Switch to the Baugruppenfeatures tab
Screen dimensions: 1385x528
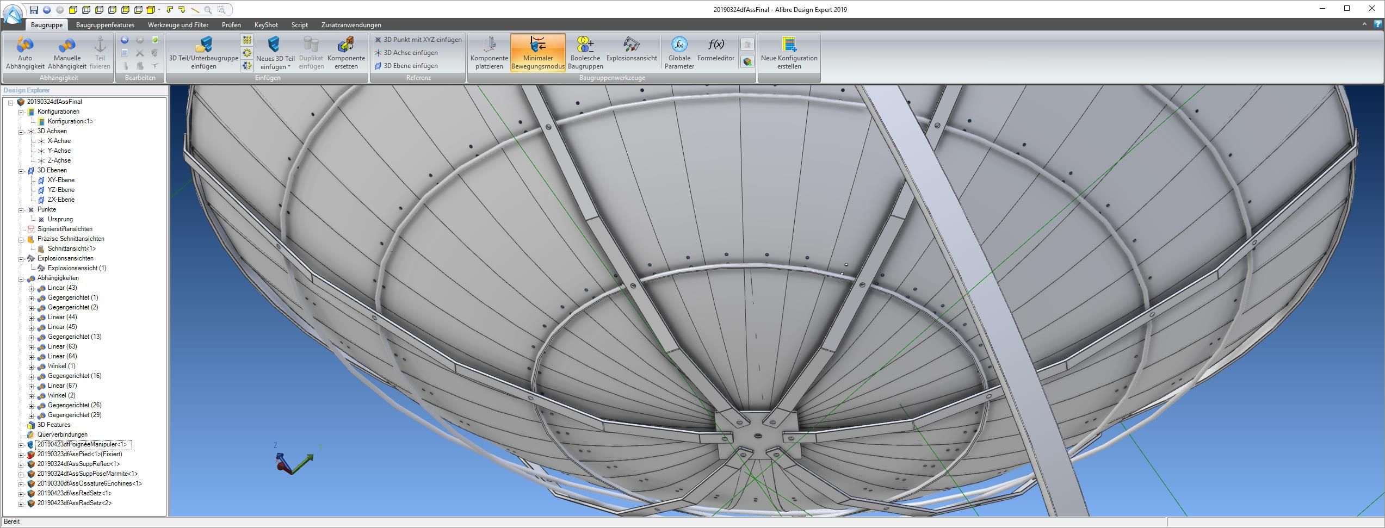pyautogui.click(x=105, y=25)
